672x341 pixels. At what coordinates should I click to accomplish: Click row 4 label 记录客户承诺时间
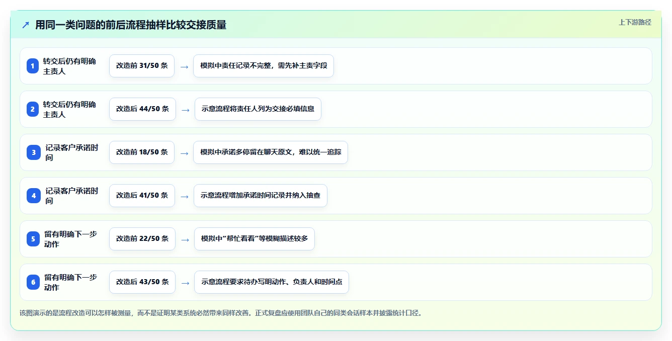pyautogui.click(x=72, y=196)
